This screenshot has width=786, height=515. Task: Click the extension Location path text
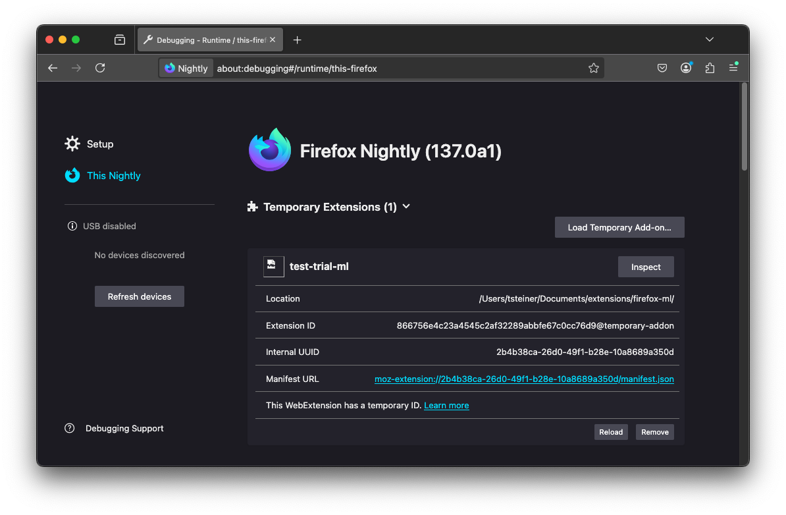click(x=577, y=299)
